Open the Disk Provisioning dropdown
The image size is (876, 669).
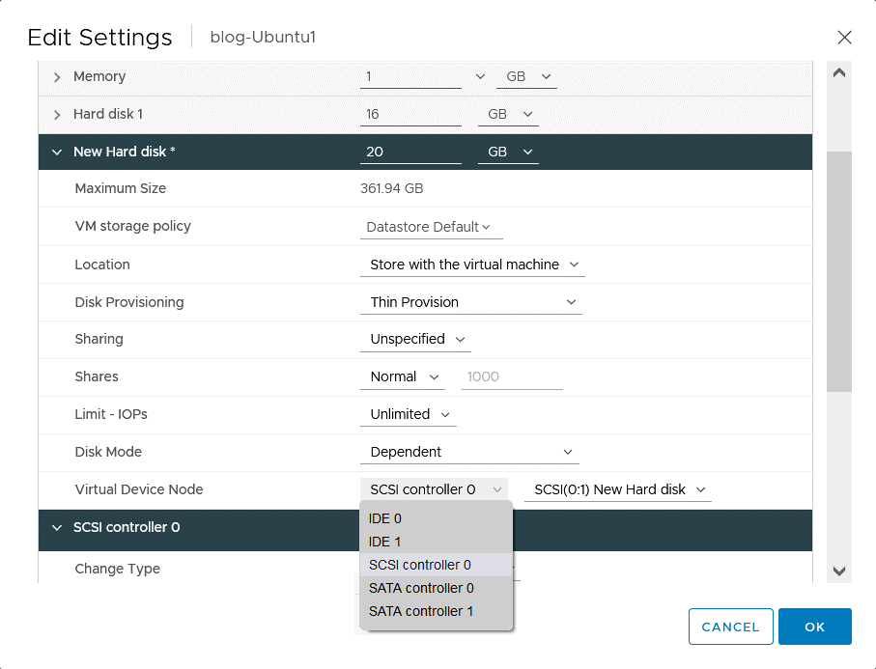pyautogui.click(x=471, y=301)
